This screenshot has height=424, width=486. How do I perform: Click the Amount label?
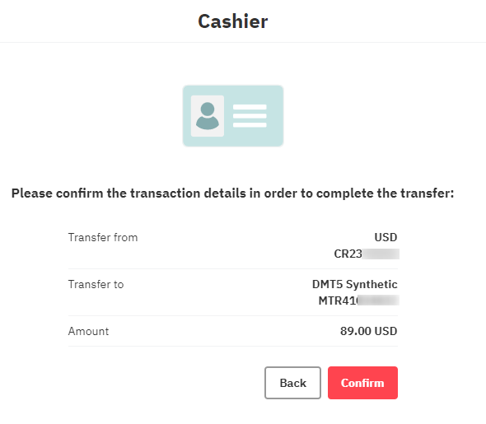point(88,331)
